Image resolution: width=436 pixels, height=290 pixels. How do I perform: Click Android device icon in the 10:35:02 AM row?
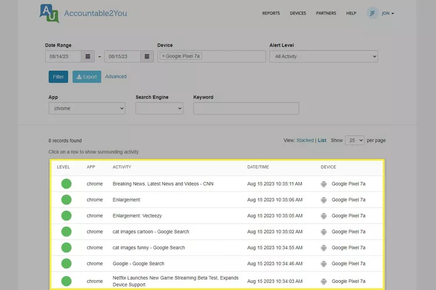click(x=324, y=232)
